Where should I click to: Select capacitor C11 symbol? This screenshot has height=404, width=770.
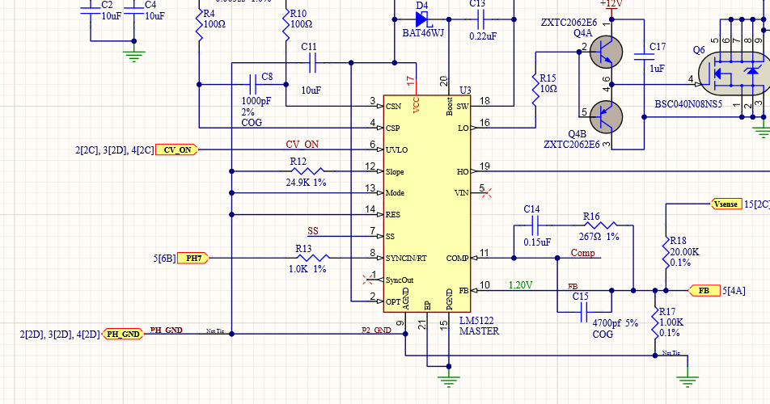(313, 63)
